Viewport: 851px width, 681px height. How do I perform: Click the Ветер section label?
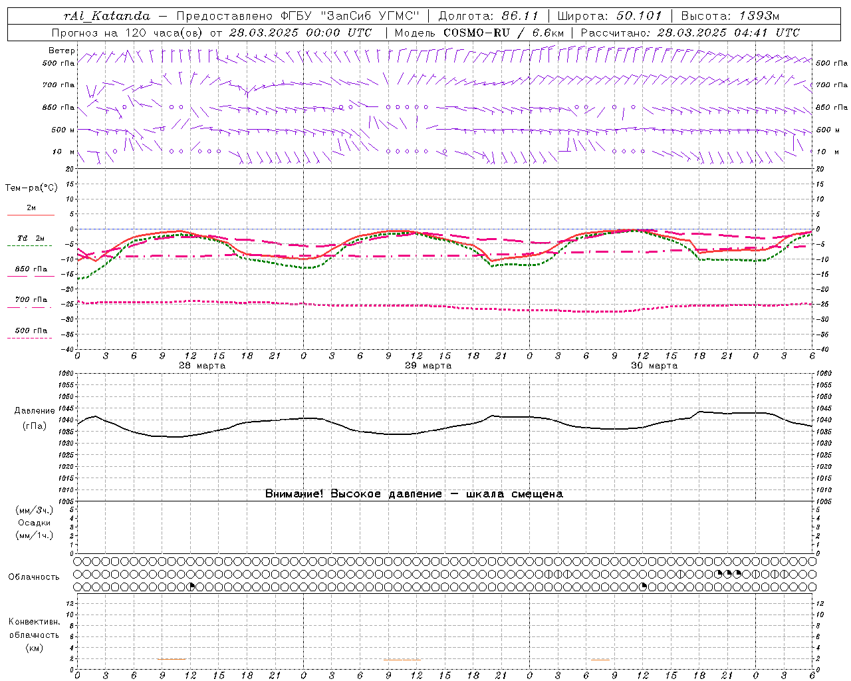pos(61,51)
